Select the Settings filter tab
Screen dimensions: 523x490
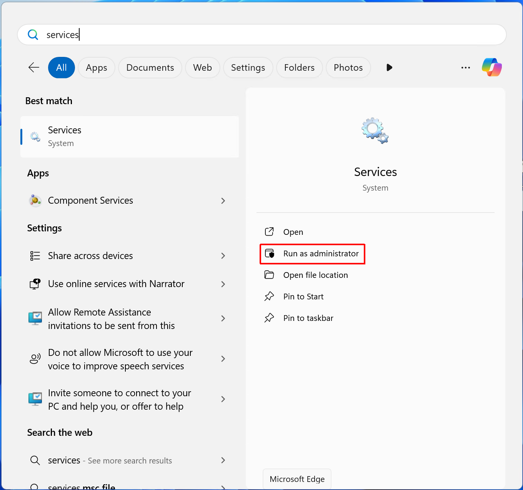pos(248,68)
